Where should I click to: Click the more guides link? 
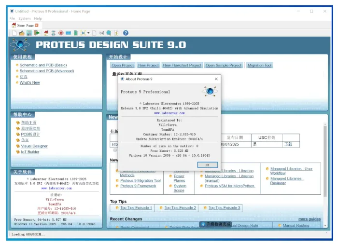(310, 219)
